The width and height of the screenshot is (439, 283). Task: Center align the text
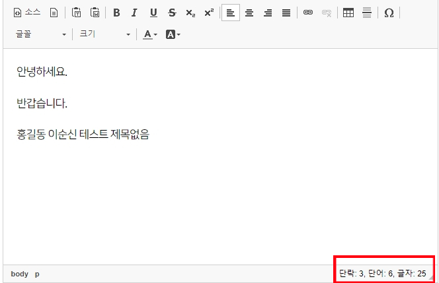249,13
